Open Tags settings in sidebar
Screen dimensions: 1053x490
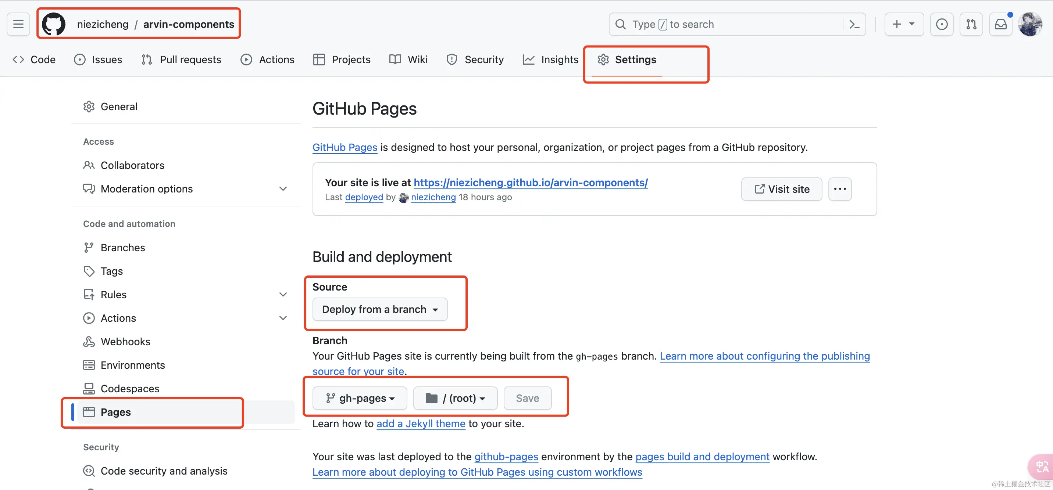pos(186,271)
